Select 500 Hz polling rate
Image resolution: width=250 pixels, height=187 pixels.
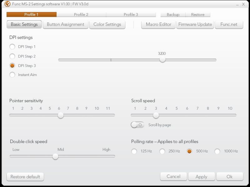pyautogui.click(x=189, y=151)
